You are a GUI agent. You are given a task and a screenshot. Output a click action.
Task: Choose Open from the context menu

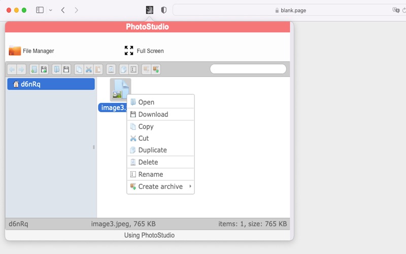pyautogui.click(x=160, y=102)
